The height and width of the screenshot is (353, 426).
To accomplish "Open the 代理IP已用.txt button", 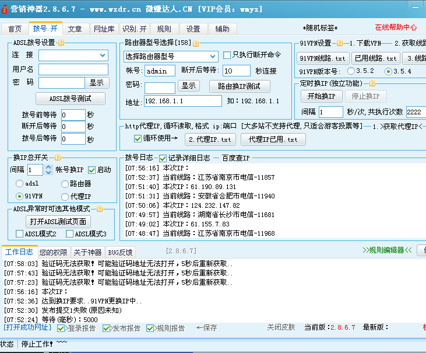I will pos(273,139).
